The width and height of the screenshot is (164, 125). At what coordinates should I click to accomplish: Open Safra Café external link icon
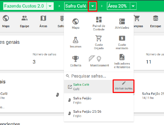[70, 87]
